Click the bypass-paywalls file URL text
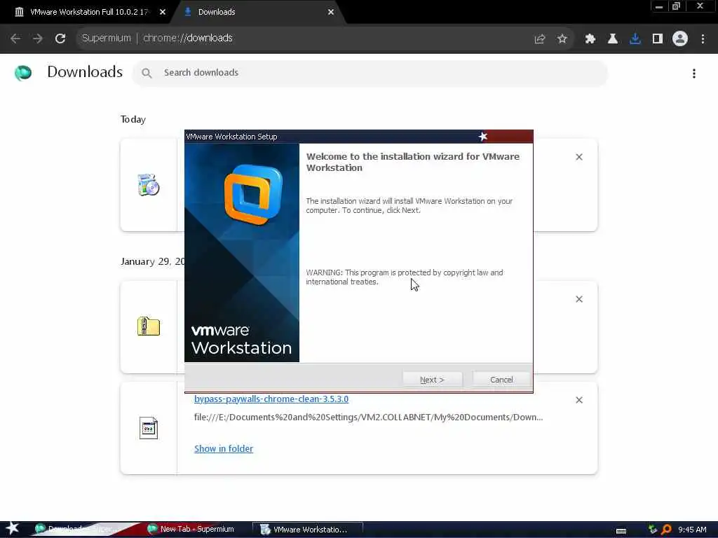The height and width of the screenshot is (538, 718). click(368, 418)
